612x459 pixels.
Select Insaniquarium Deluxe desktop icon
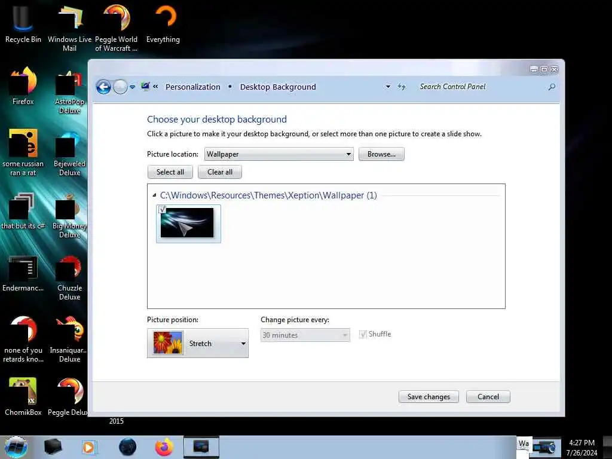click(69, 339)
